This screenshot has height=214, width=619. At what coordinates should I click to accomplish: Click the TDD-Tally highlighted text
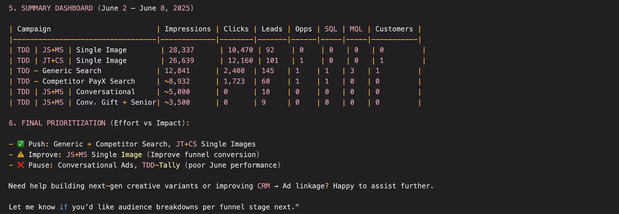pos(161,165)
